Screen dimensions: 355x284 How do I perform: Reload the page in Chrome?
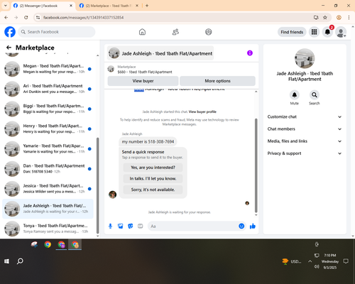26,18
